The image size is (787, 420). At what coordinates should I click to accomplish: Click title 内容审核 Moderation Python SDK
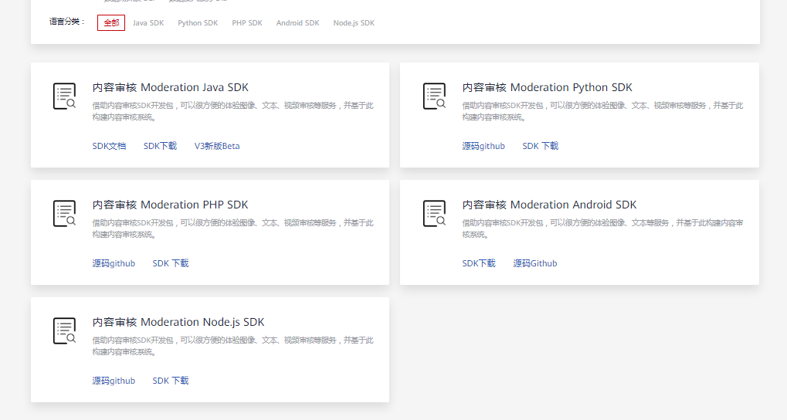tap(547, 87)
